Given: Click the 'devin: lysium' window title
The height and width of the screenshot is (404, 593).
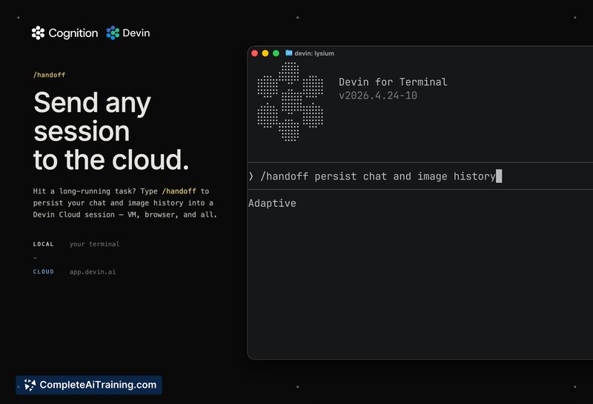Looking at the screenshot, I should (x=314, y=53).
